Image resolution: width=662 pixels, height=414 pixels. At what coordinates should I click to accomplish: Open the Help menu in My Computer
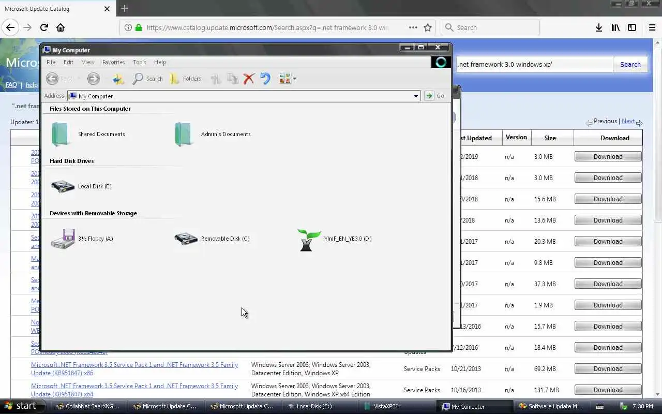160,62
